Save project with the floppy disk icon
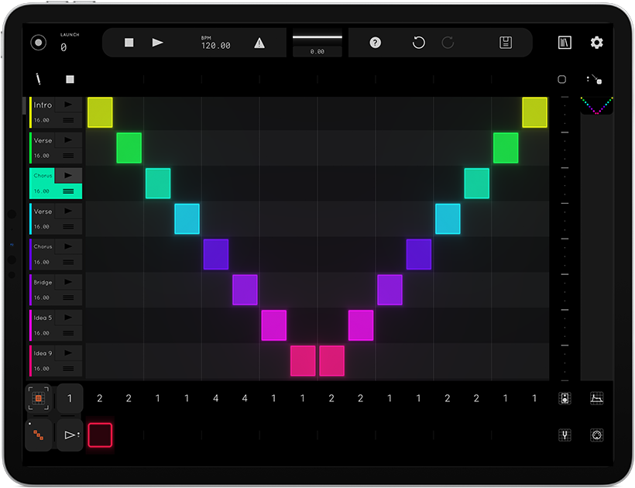 (506, 43)
